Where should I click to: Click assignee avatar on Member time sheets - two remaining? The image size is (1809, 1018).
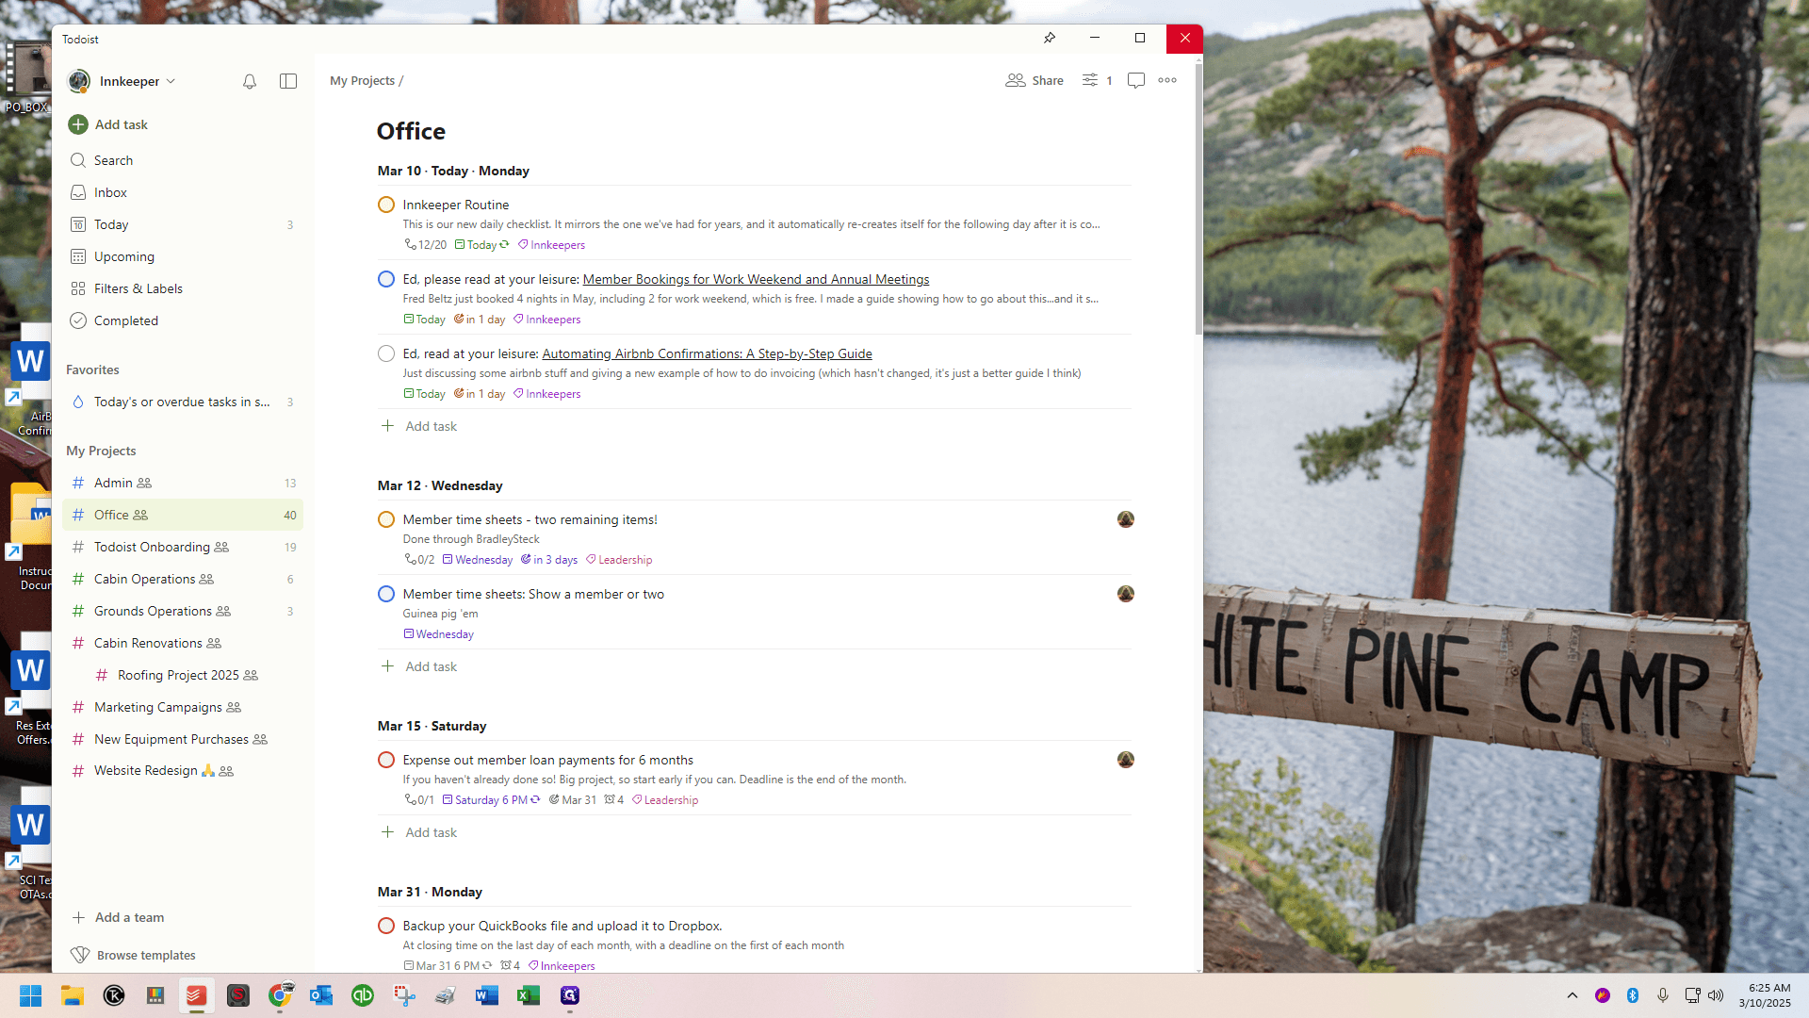pos(1126,519)
